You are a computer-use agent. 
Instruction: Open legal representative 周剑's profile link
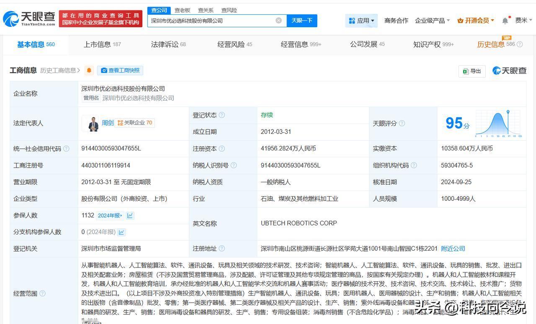tap(108, 123)
